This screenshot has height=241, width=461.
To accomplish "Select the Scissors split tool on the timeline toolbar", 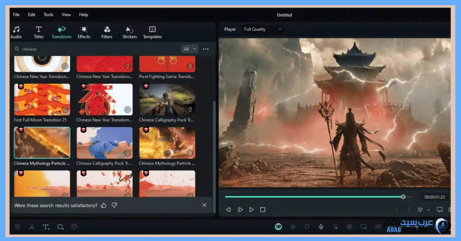I will (x=32, y=227).
